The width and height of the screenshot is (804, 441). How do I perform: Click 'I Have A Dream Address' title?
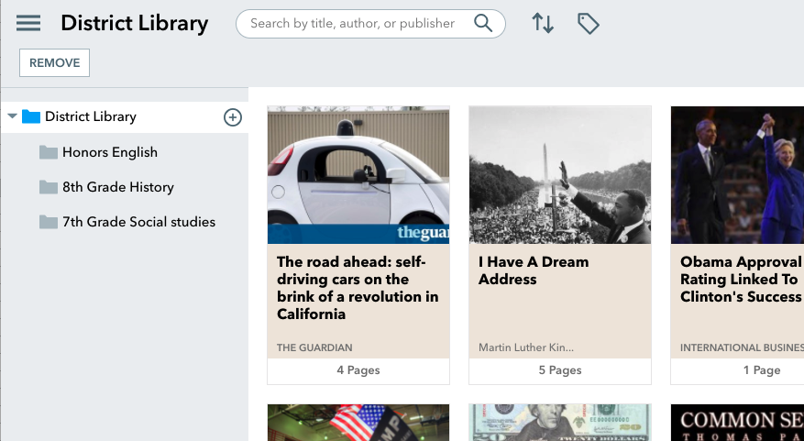(534, 270)
